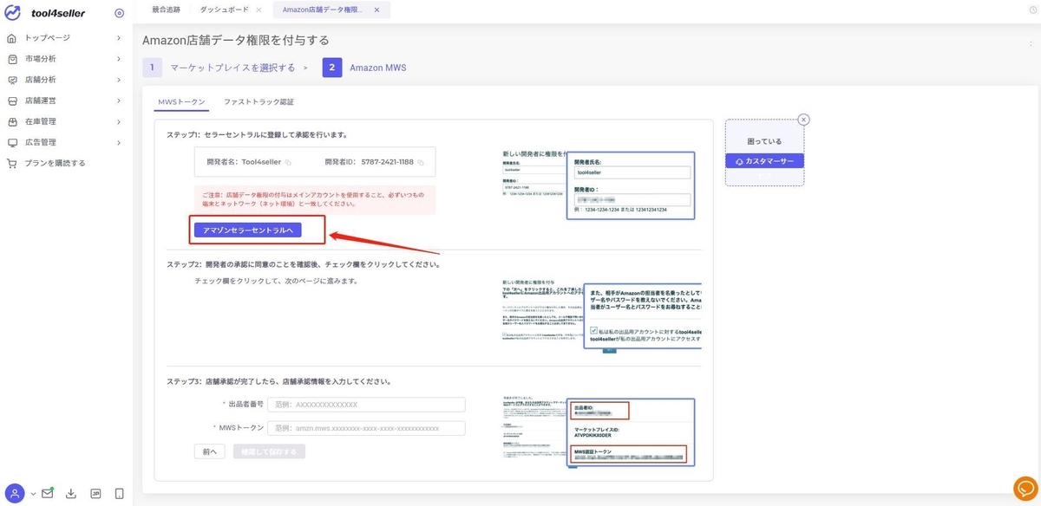Screen dimensions: 1041x506
Task: Click the store icon beside 店舗運営
Action: point(12,101)
